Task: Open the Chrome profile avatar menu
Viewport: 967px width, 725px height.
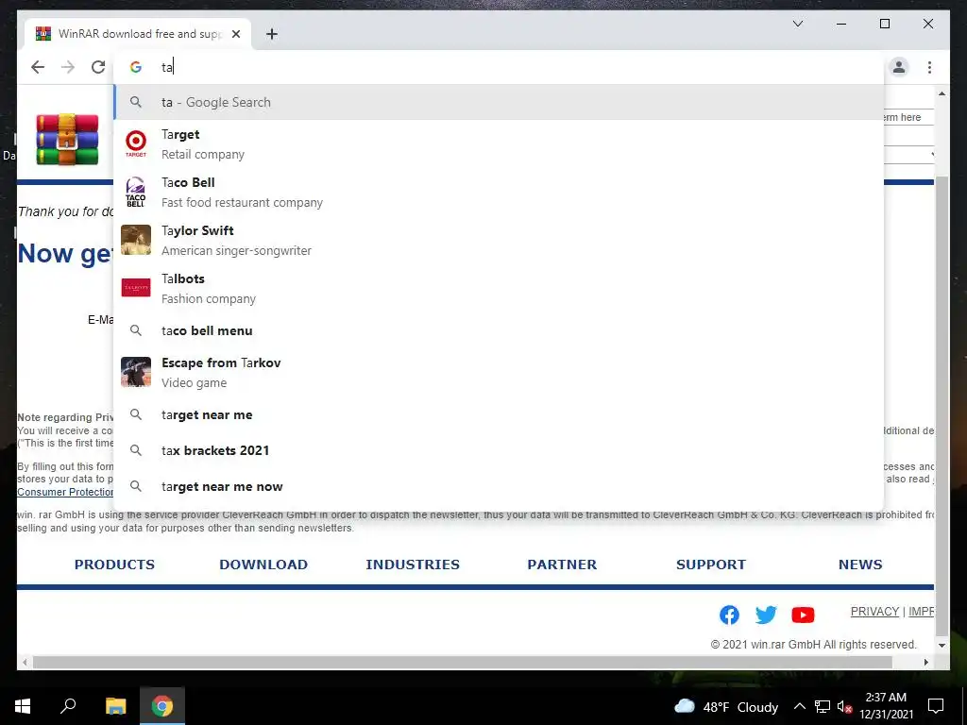Action: (x=899, y=67)
